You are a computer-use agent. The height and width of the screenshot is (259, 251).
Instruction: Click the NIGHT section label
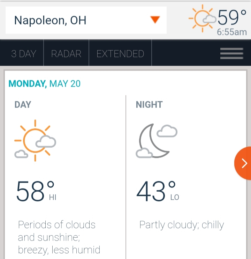[x=149, y=105]
